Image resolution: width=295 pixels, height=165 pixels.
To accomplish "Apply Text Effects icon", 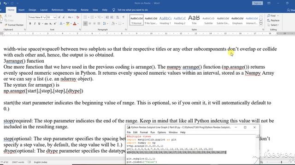I will 61,23.
